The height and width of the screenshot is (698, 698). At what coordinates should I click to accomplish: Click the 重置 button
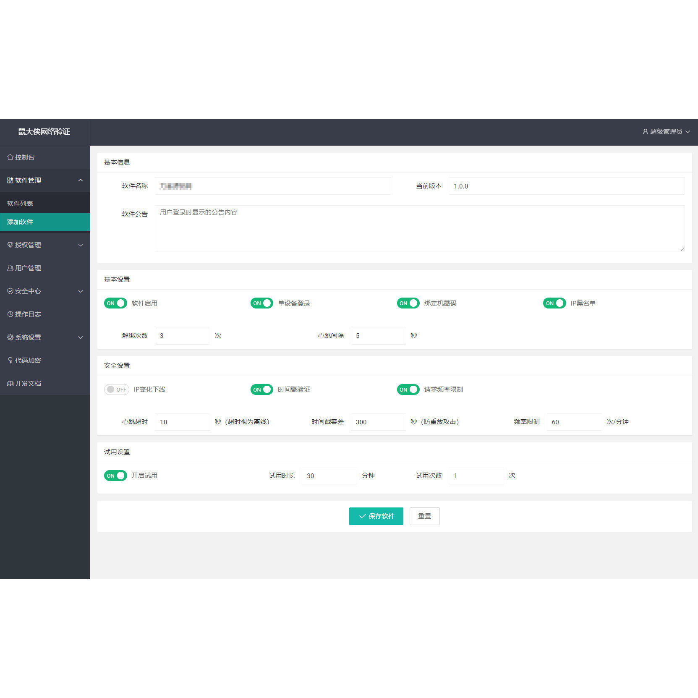point(425,516)
